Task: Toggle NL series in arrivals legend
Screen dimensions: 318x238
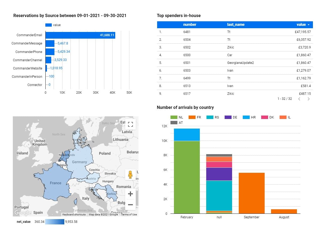Action: 177,117
